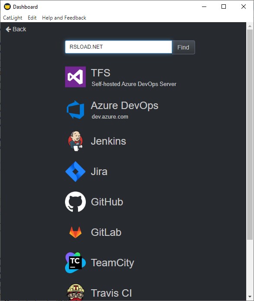Open the Help and Feedback menu
Image resolution: width=254 pixels, height=301 pixels.
pos(64,18)
